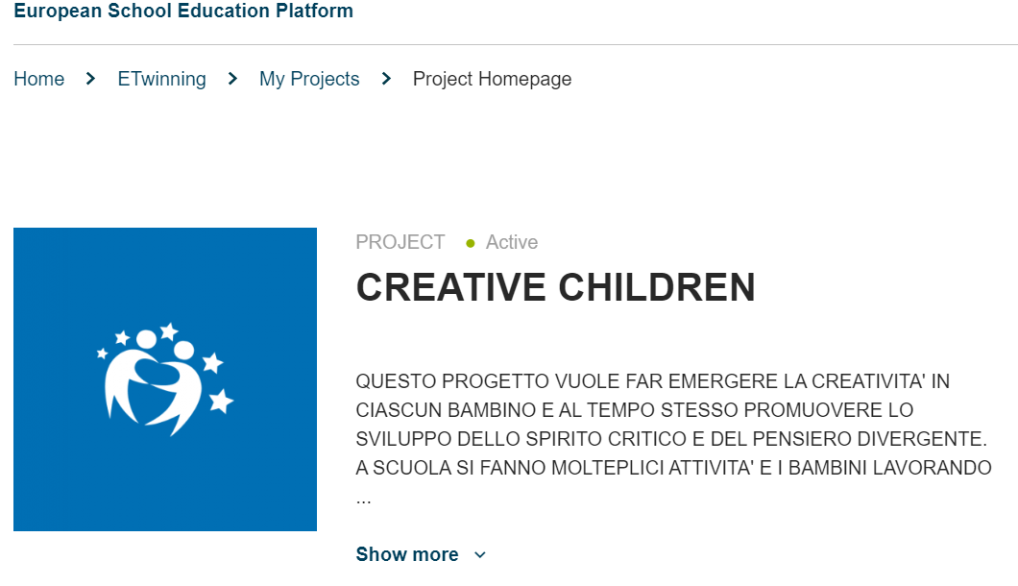Click the Italian project description paragraph
This screenshot has height=586, width=1018.
673,438
